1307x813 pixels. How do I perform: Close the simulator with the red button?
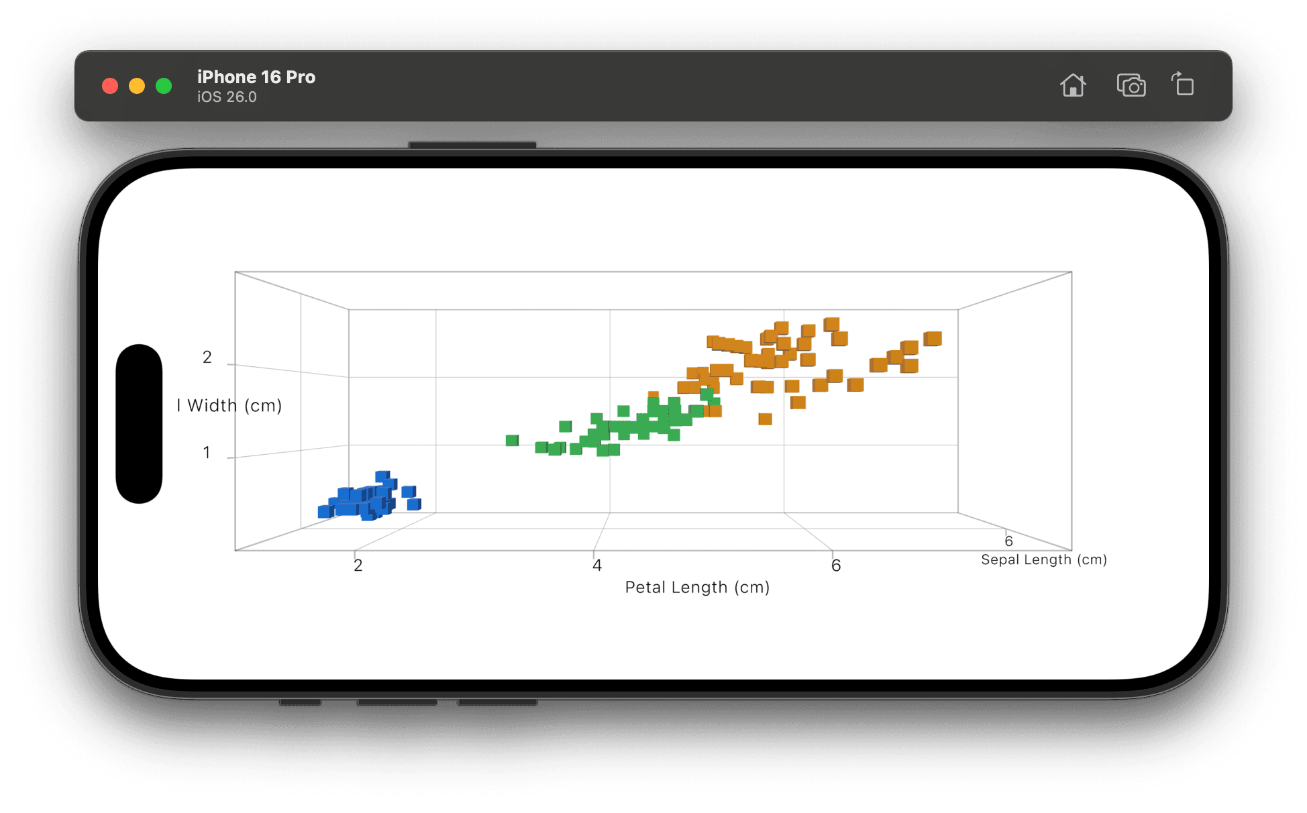pos(110,86)
